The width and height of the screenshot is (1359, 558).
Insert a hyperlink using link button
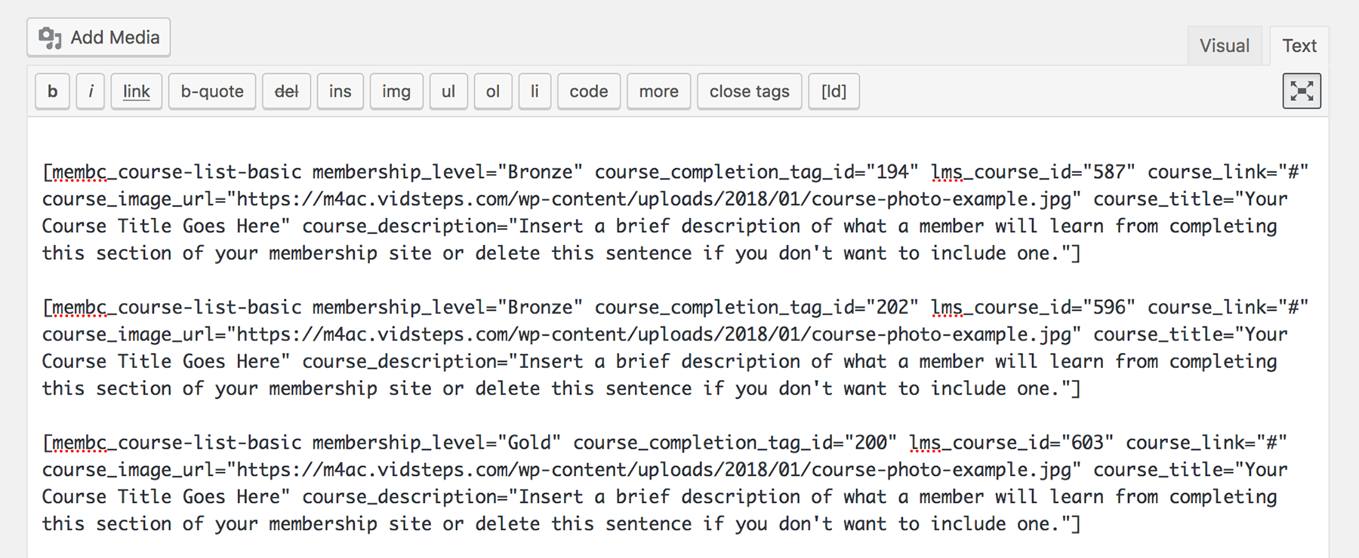pyautogui.click(x=137, y=91)
